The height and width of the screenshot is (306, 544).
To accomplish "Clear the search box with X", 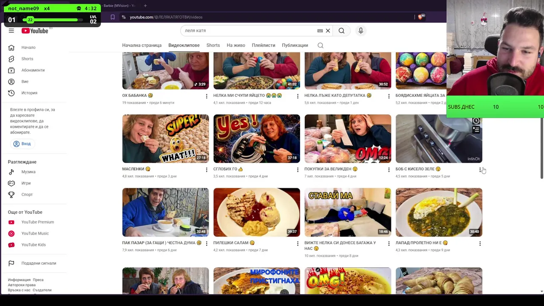I will 328,31.
